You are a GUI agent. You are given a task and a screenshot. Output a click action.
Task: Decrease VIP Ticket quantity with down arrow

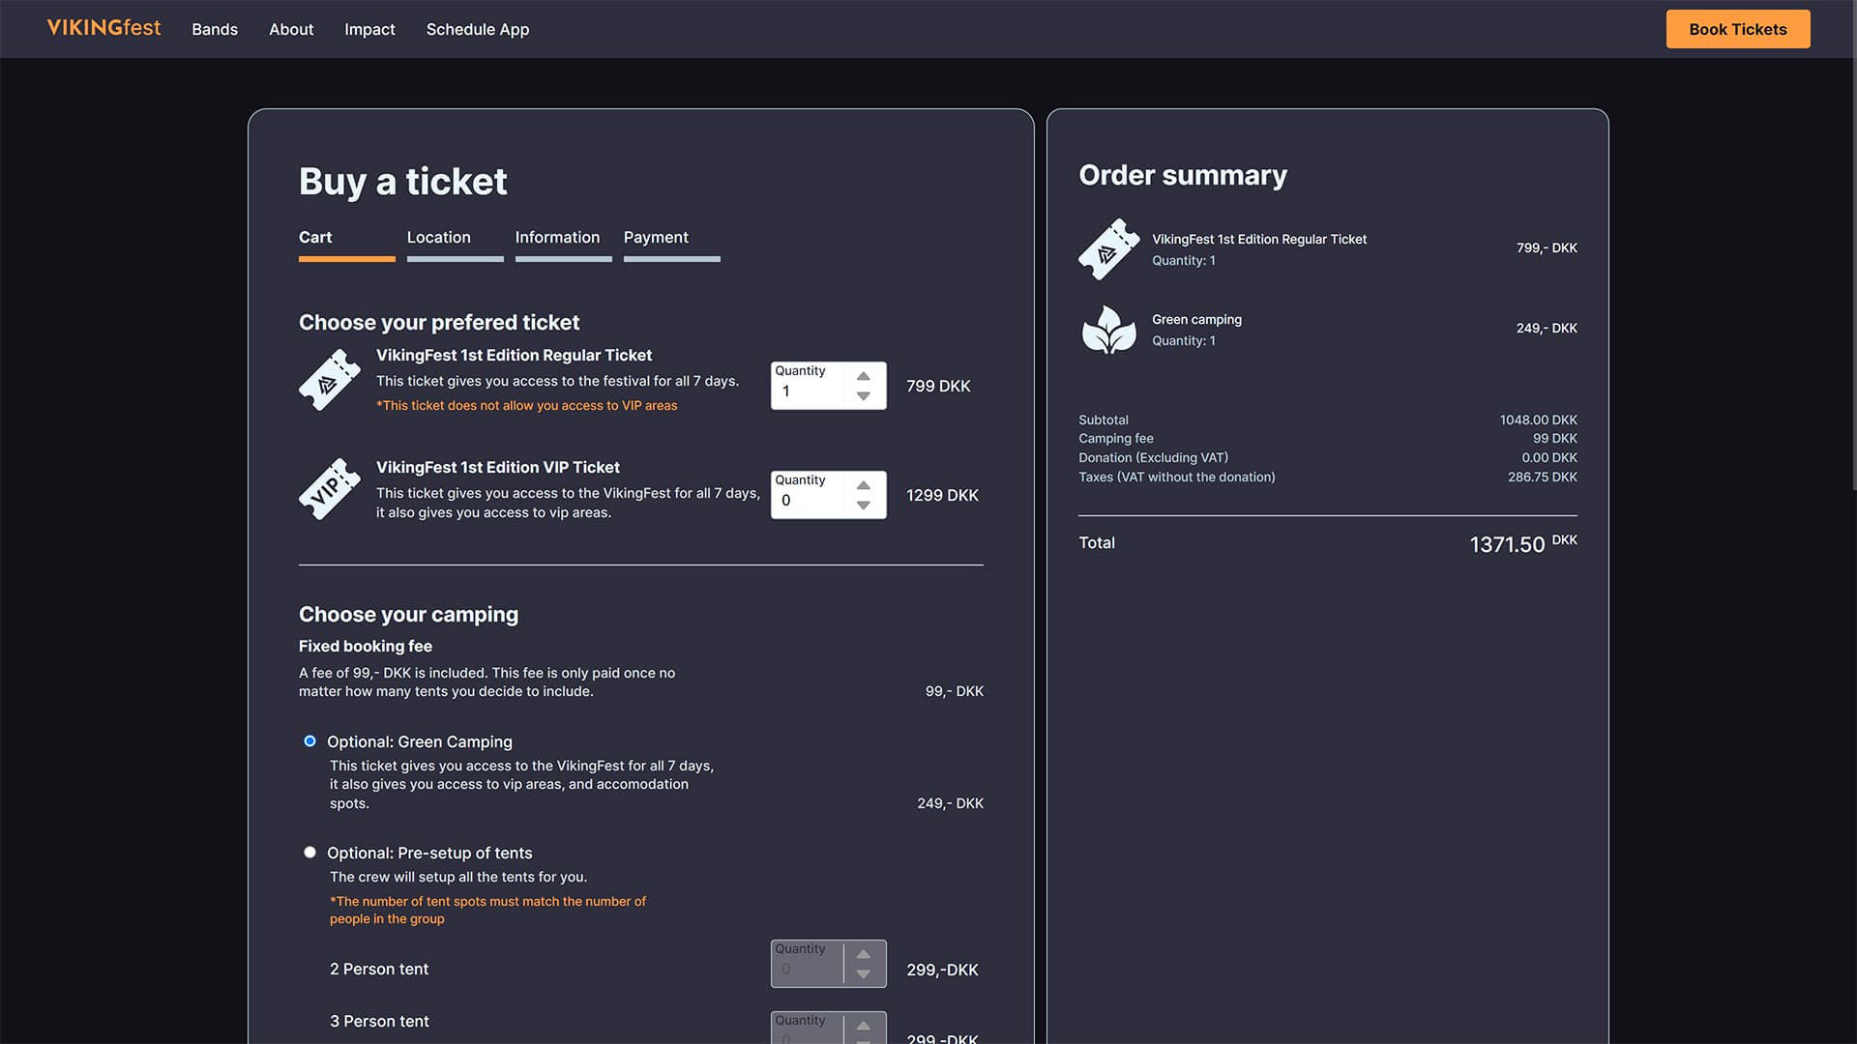(864, 506)
